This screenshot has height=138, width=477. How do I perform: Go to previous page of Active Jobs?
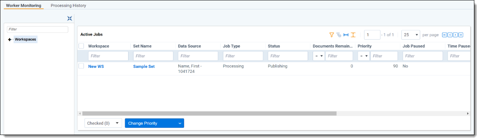tap(450, 35)
